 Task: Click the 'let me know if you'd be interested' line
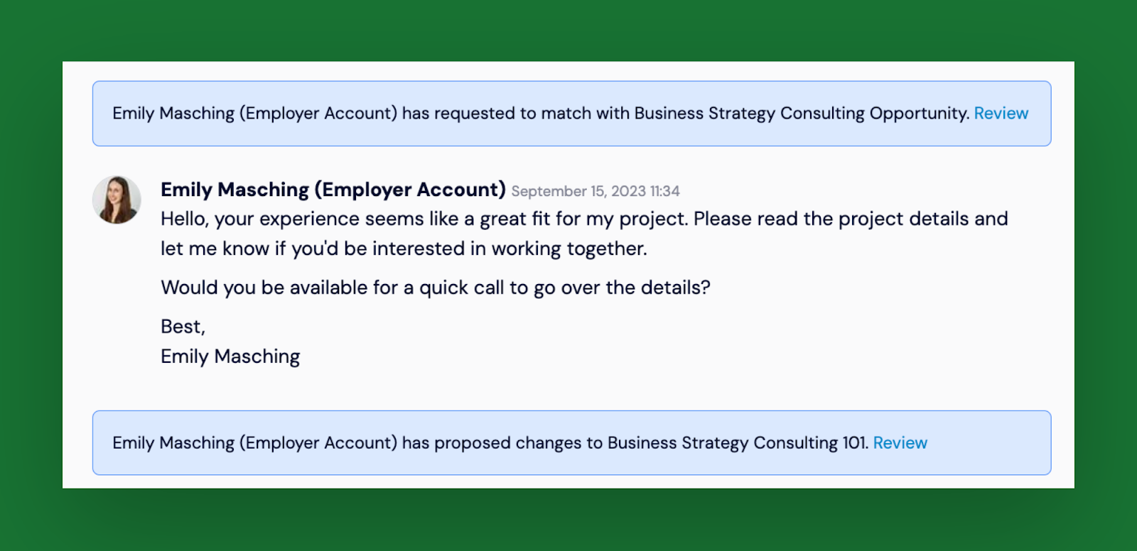[x=404, y=249]
